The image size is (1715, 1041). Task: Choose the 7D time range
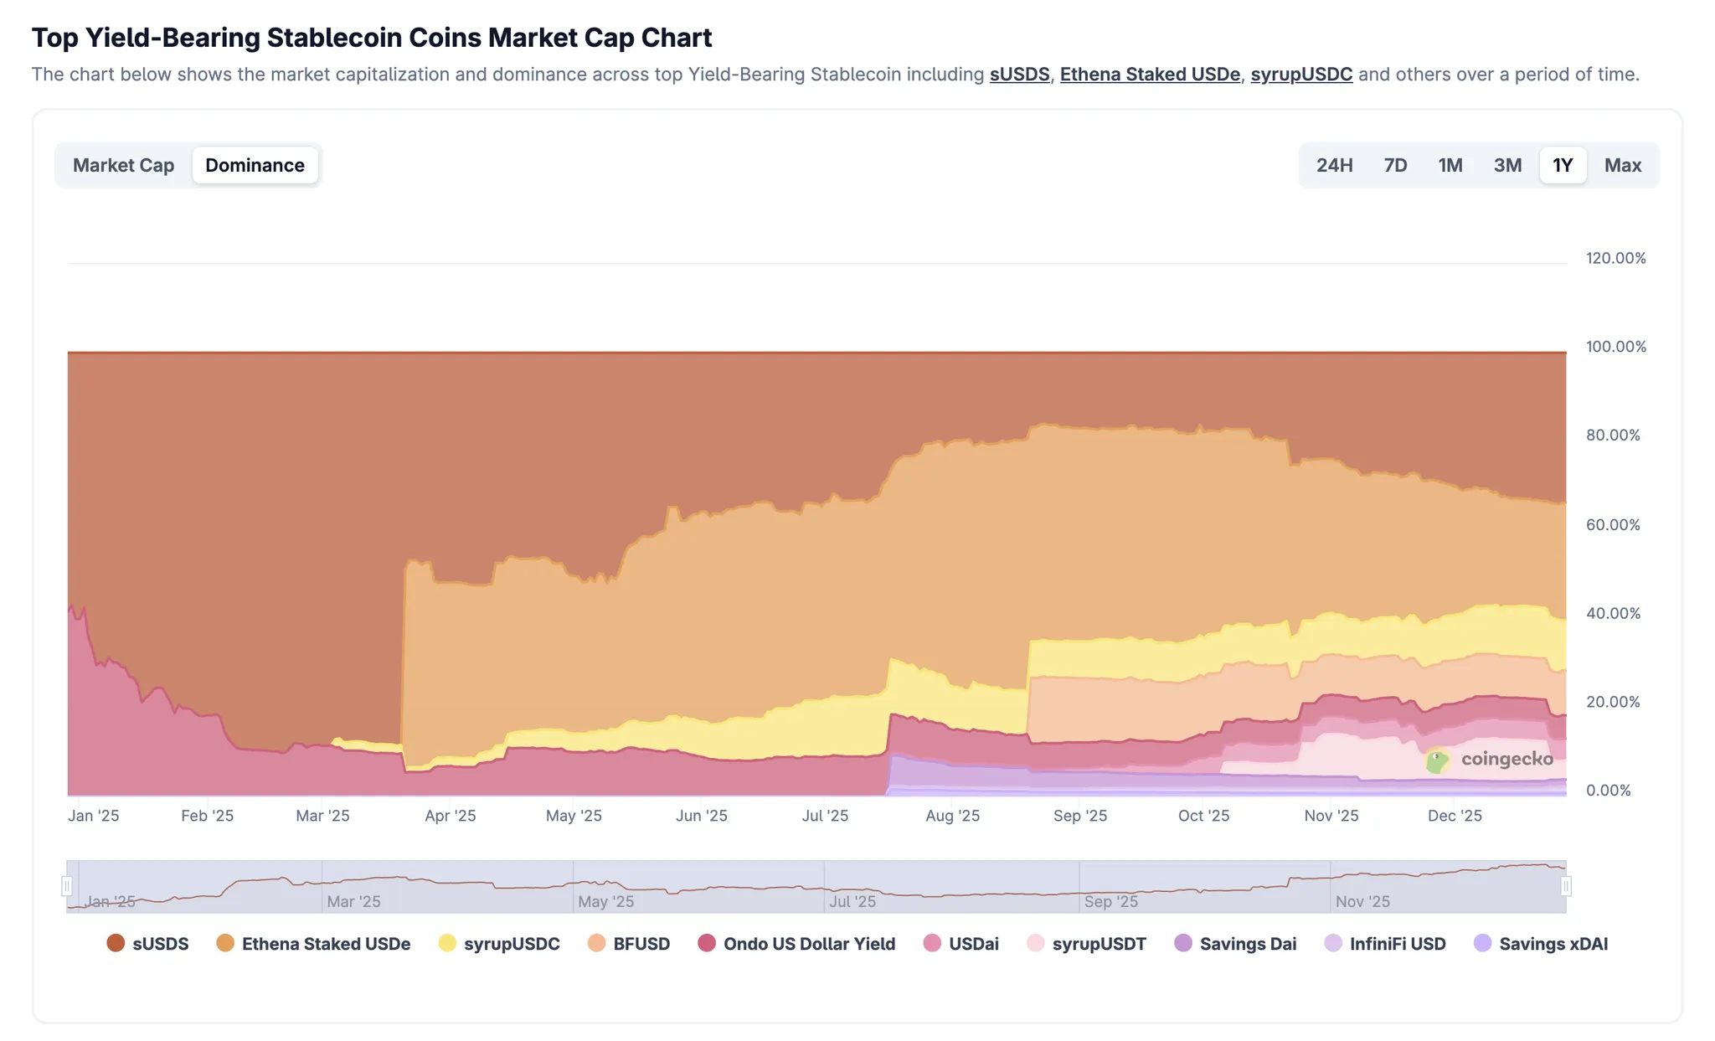click(x=1395, y=165)
